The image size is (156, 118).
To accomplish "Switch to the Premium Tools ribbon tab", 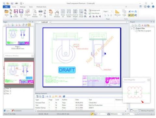I will pos(41,7).
